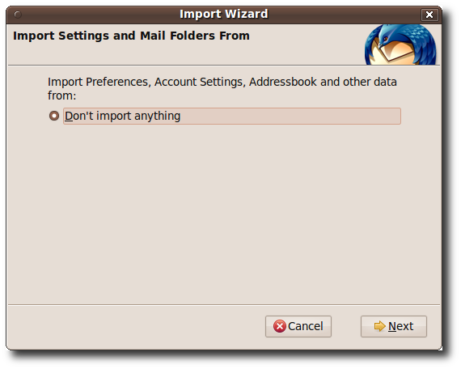Click the yellow arrow icon on Next

pyautogui.click(x=379, y=326)
